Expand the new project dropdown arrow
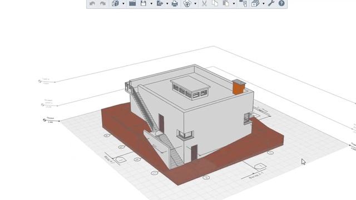This screenshot has width=356, height=200. (123, 4)
